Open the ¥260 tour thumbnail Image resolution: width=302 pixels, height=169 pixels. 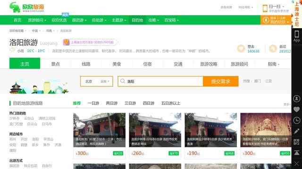(x=155, y=130)
